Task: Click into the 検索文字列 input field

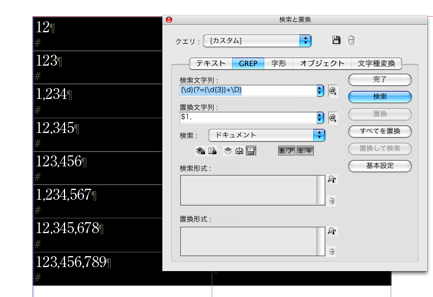Action: (248, 90)
